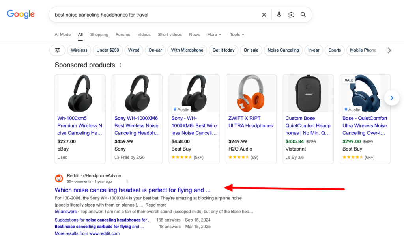Switch to the Shopping tab
The image size is (404, 242).
pos(99,35)
